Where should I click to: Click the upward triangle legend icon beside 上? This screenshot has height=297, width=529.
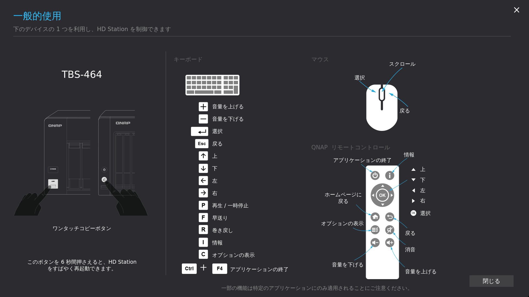[413, 170]
